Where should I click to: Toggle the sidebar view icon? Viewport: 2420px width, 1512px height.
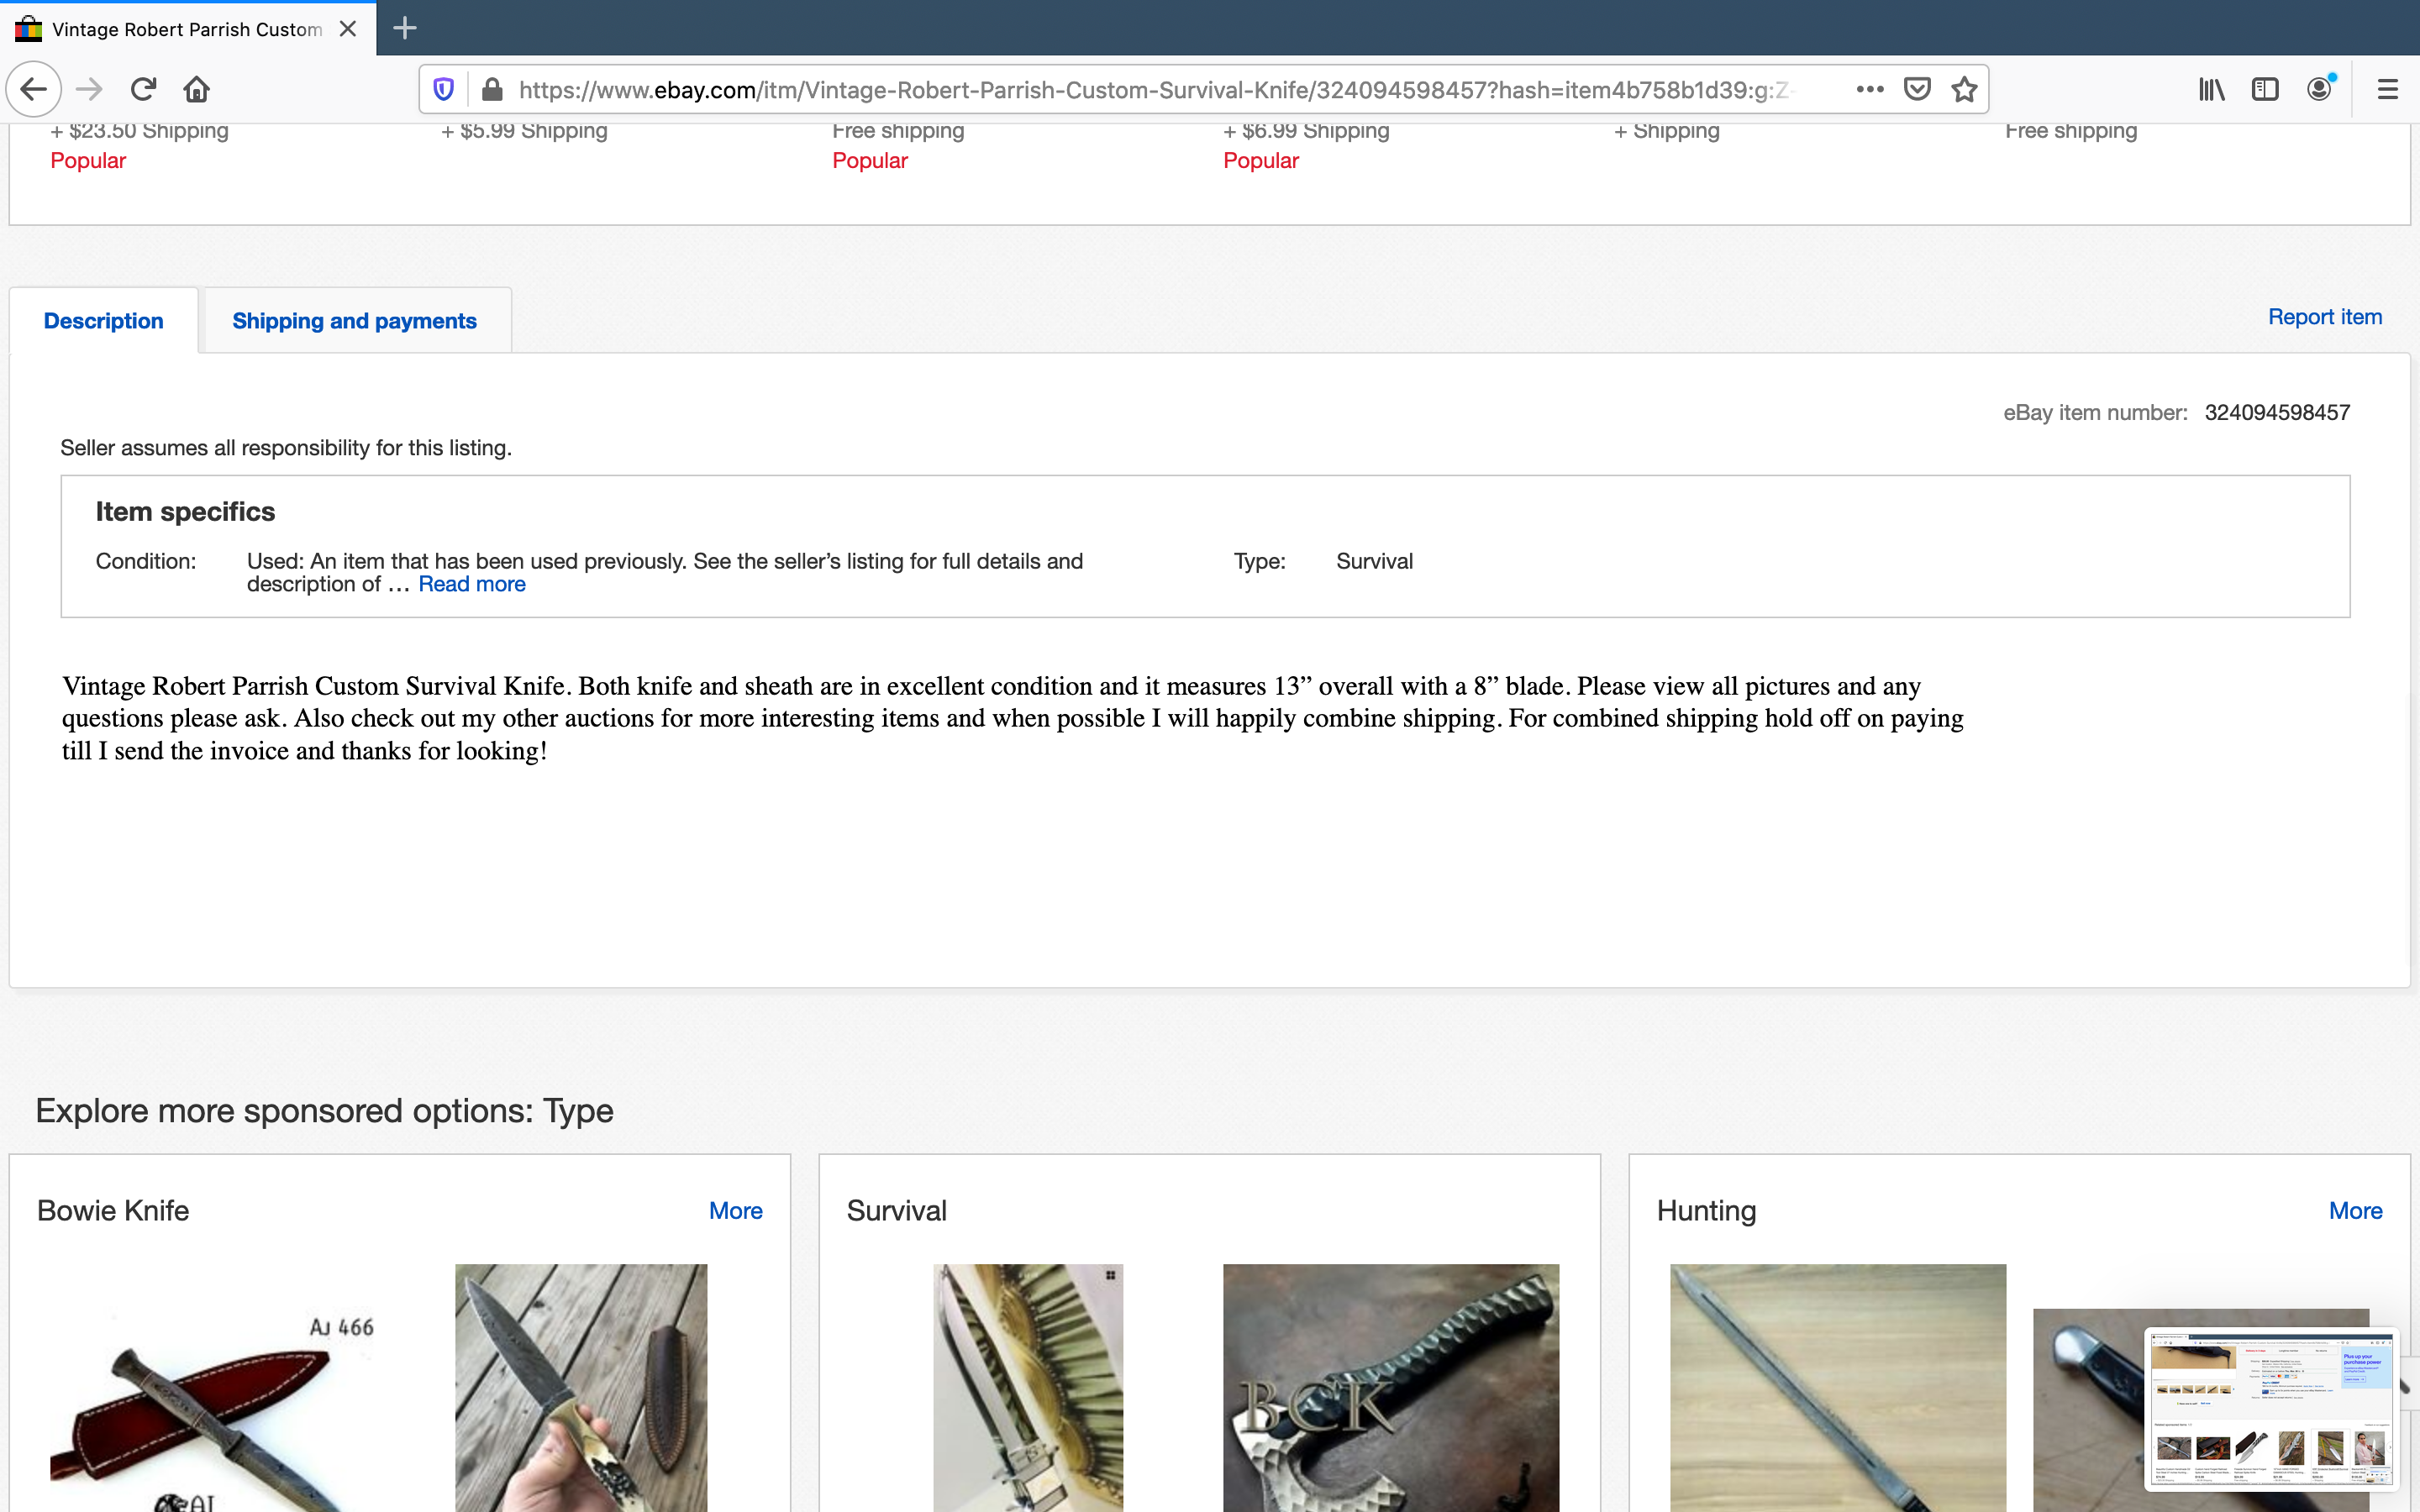click(2265, 90)
